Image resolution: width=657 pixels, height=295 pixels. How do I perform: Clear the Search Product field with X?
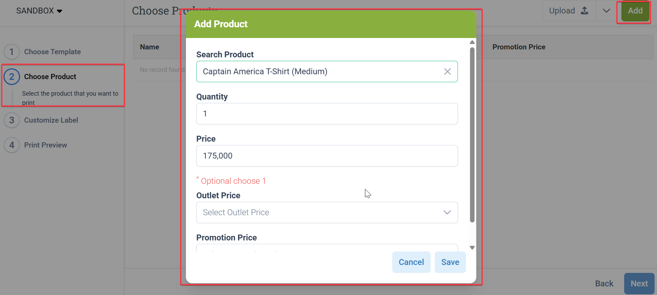447,72
